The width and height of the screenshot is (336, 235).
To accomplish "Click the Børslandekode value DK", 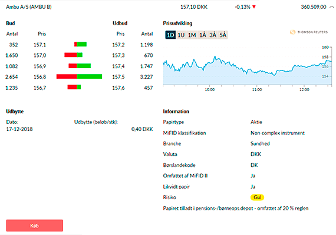I will pyautogui.click(x=254, y=165).
